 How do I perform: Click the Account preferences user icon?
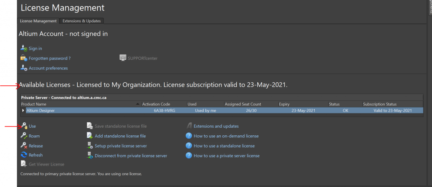tap(24, 68)
